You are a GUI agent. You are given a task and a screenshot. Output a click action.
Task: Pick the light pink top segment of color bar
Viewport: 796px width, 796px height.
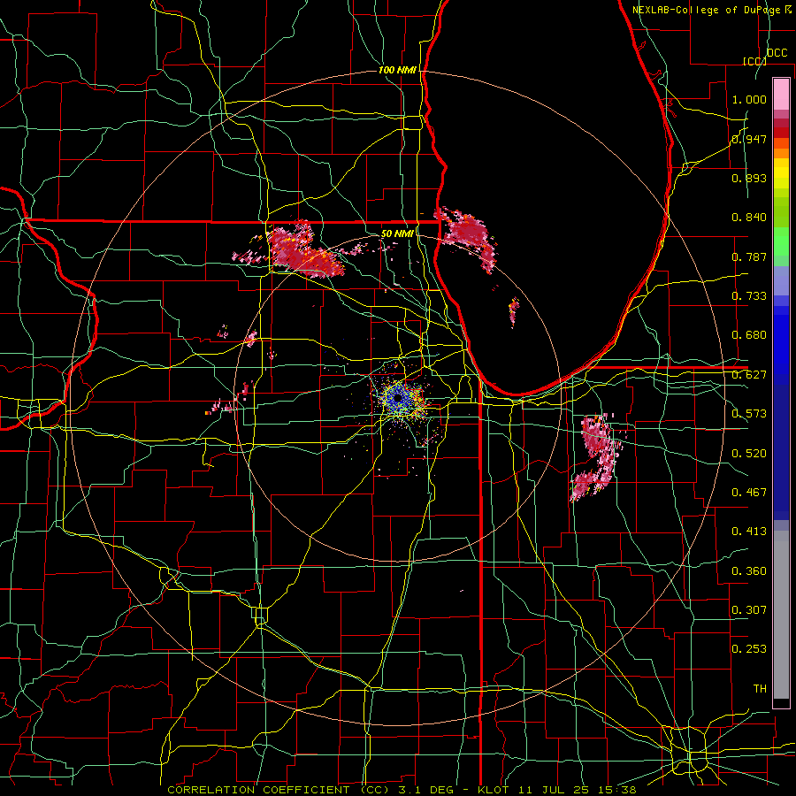[x=781, y=94]
